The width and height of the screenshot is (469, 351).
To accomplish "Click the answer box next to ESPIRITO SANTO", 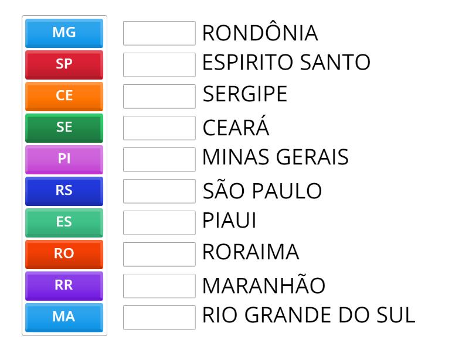I will tap(159, 65).
